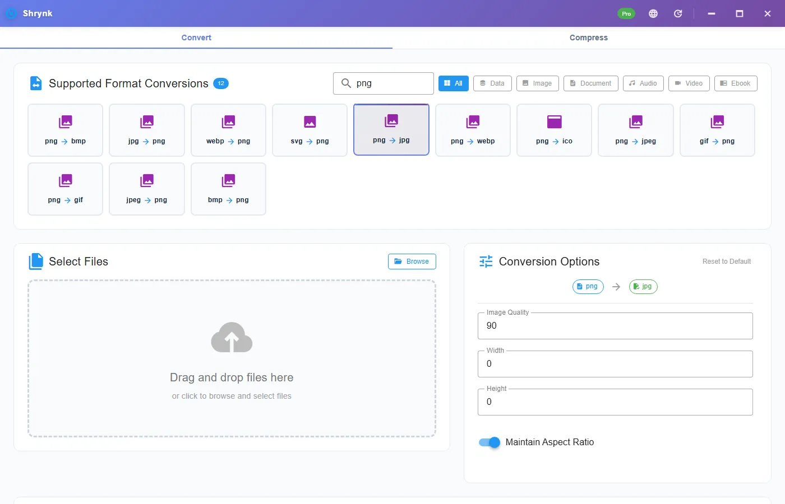Click the blue conversions count badge showing 12

click(x=221, y=83)
